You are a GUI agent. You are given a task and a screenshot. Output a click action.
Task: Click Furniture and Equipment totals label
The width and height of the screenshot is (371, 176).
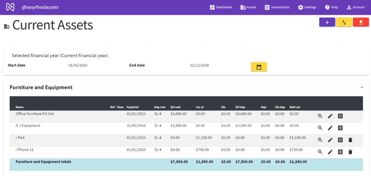[43, 162]
